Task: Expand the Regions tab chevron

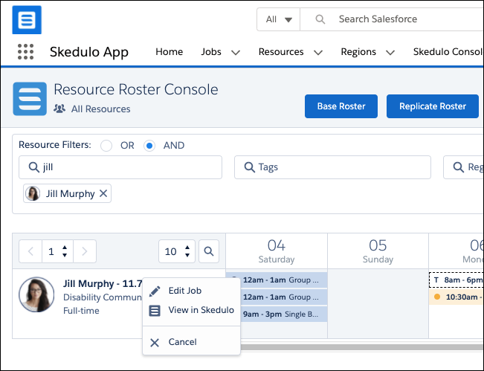Action: (x=390, y=53)
